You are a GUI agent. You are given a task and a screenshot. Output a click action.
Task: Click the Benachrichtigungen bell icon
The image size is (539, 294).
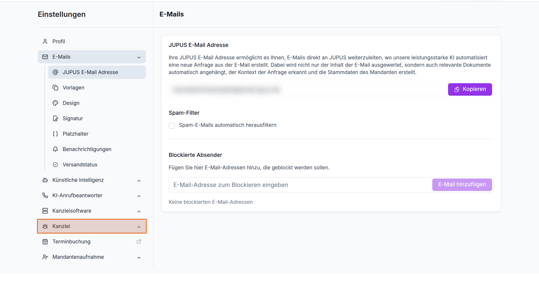pos(55,149)
